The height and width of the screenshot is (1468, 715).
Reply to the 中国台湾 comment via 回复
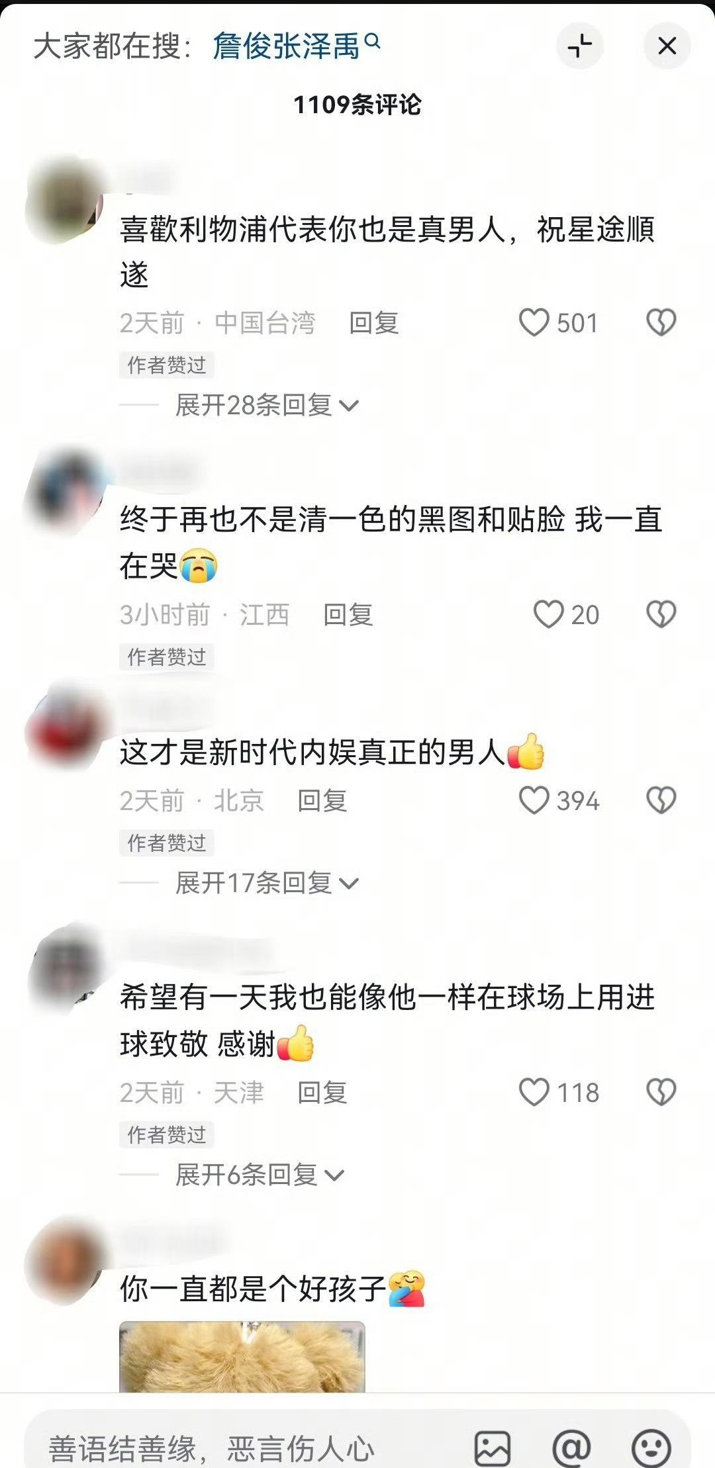click(374, 323)
